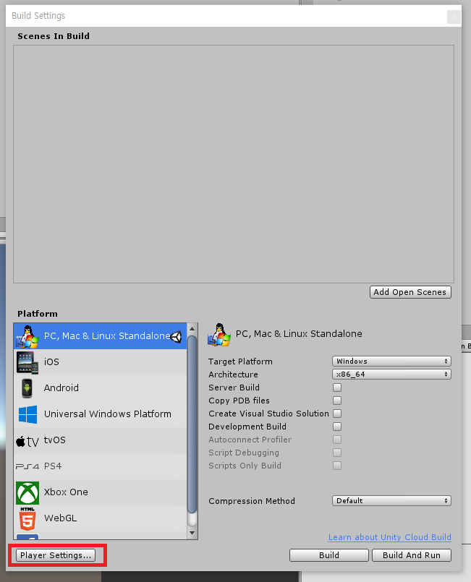The height and width of the screenshot is (582, 471).
Task: Enable the Copy PDB files checkbox
Action: 337,401
